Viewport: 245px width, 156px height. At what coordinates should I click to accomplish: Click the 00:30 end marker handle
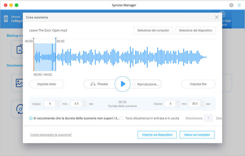click(x=56, y=38)
